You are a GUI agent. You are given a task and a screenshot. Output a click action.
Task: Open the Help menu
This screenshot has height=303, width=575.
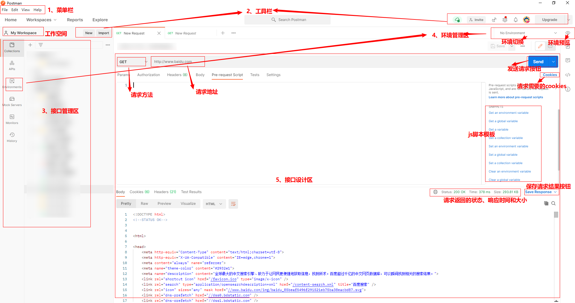coord(38,10)
